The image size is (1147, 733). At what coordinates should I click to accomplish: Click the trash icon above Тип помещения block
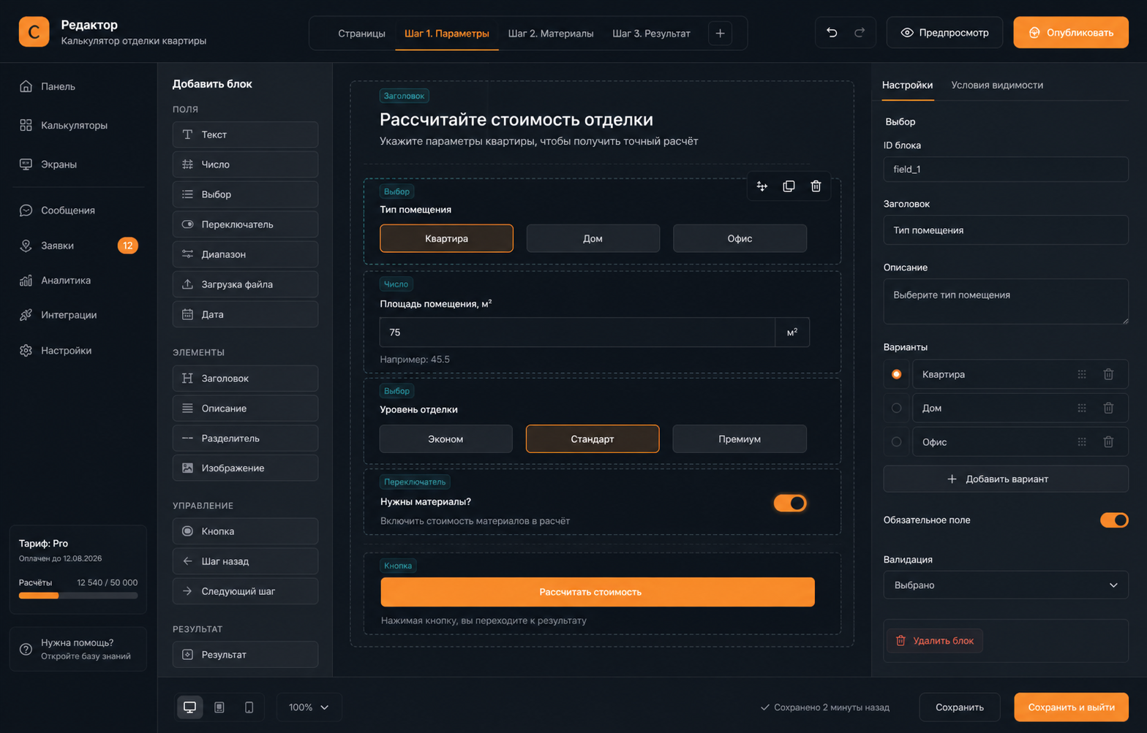tap(816, 186)
